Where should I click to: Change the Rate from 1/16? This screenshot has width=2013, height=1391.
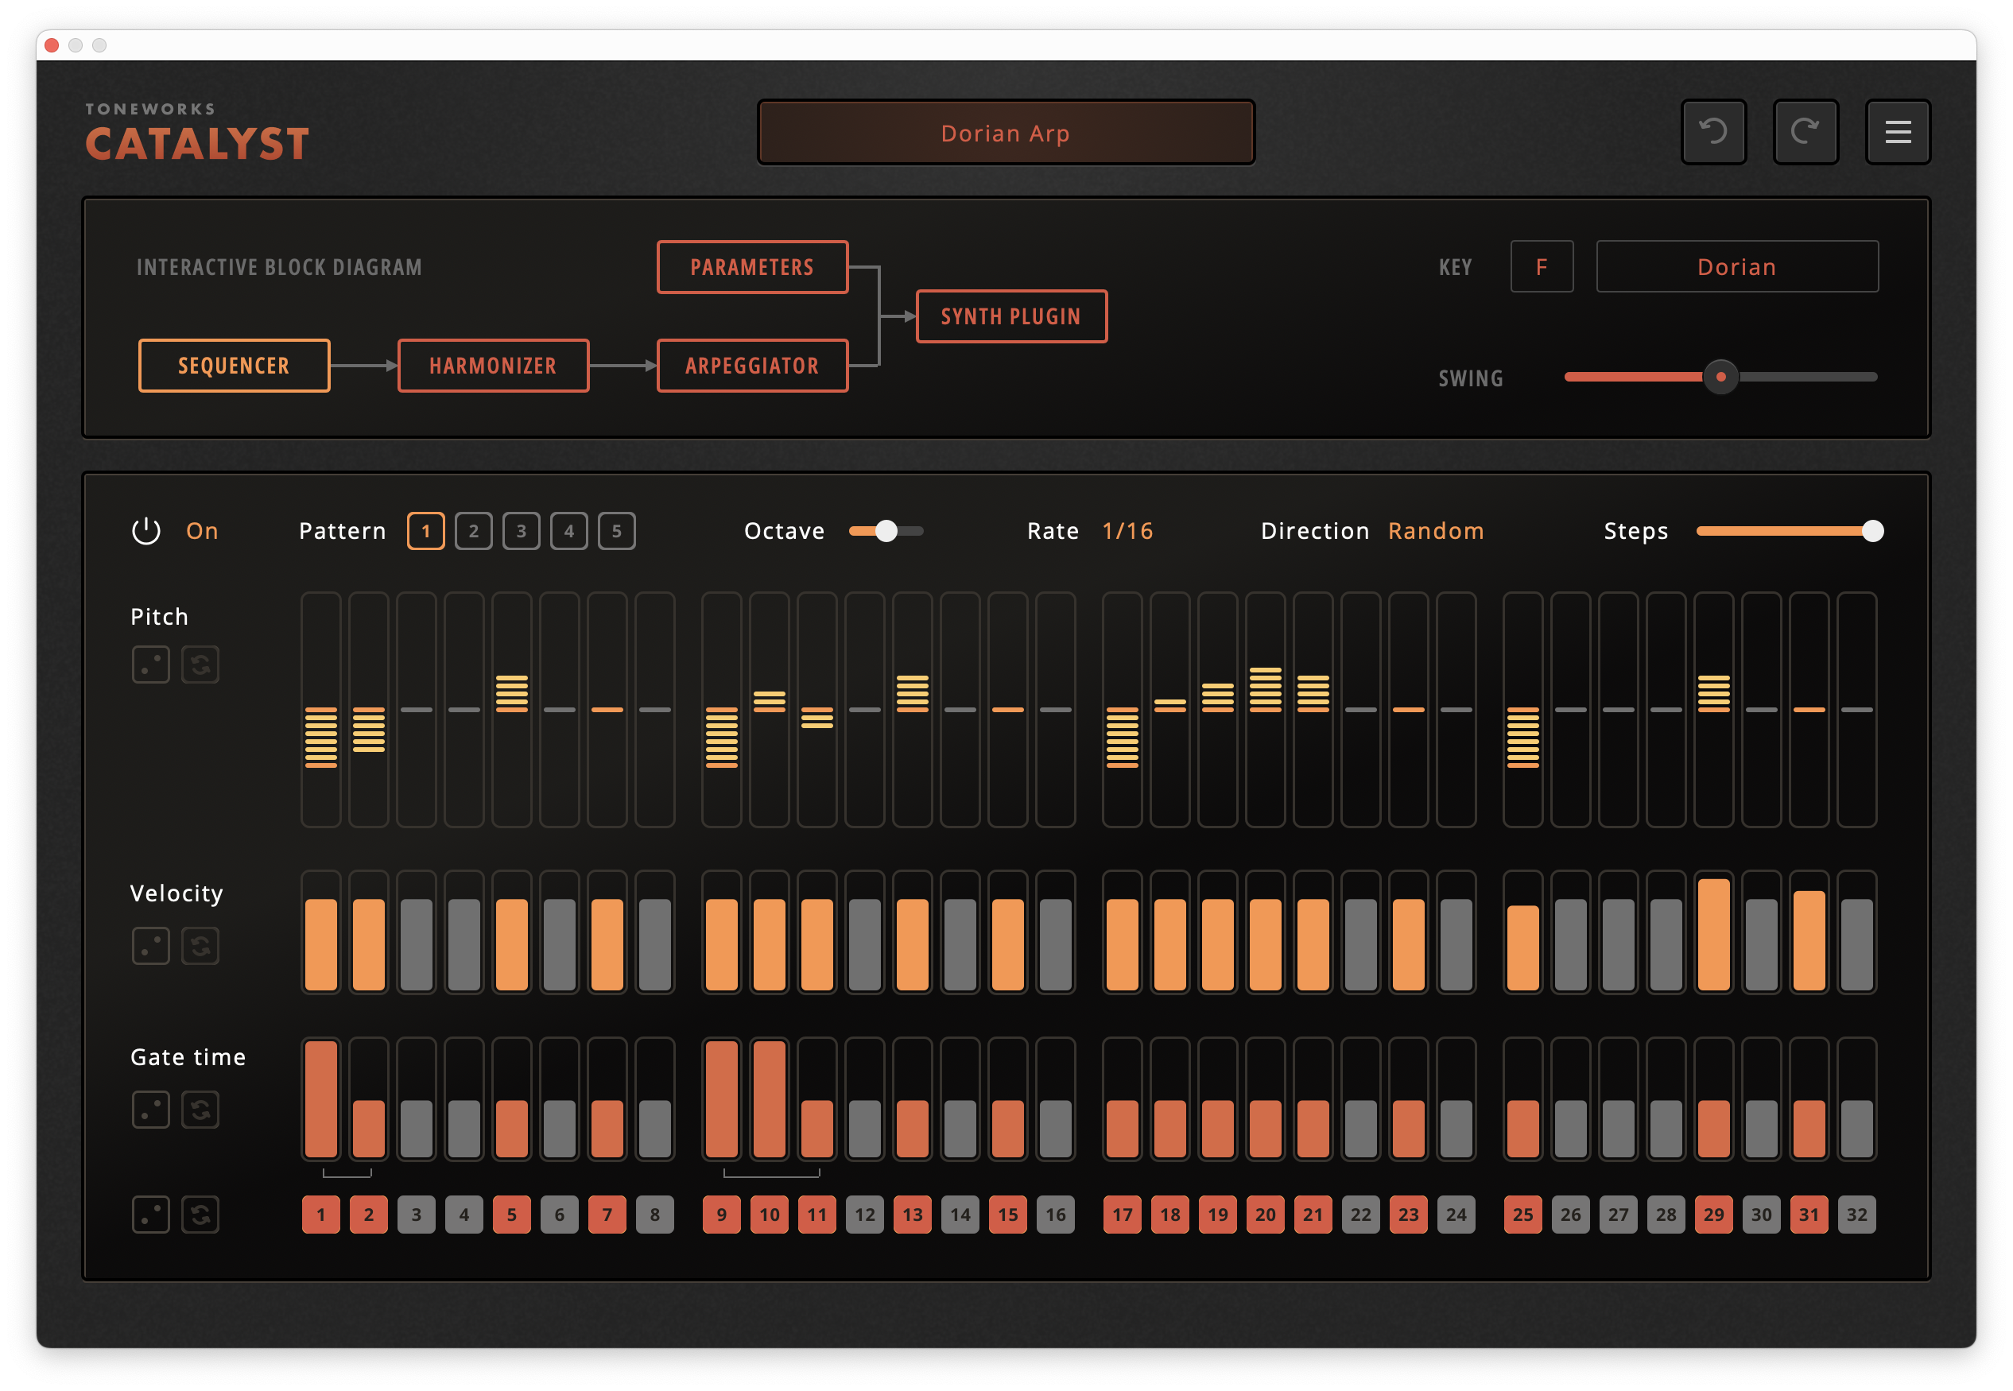coord(1127,530)
